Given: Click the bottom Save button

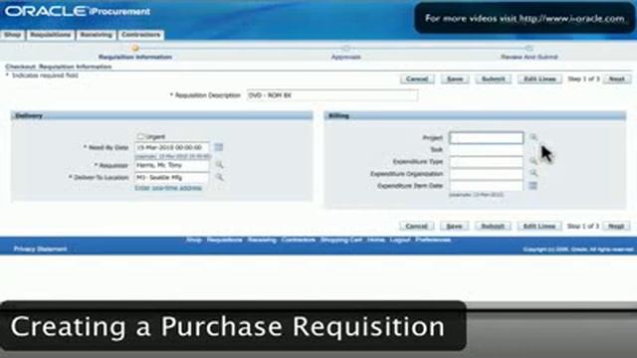Looking at the screenshot, I should [454, 226].
